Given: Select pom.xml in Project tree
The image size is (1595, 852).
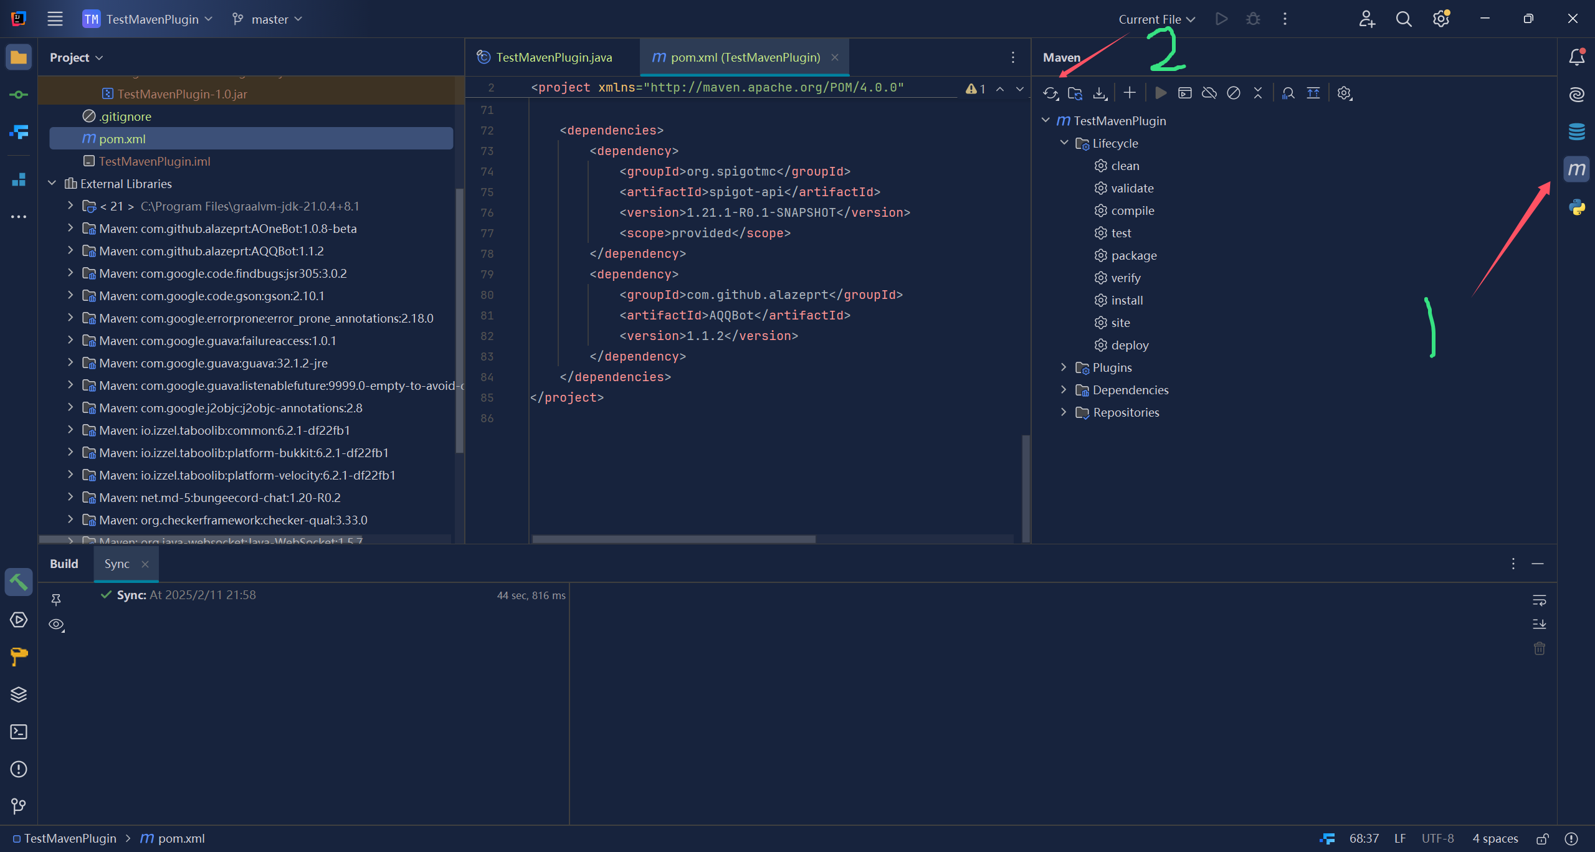Looking at the screenshot, I should [251, 138].
